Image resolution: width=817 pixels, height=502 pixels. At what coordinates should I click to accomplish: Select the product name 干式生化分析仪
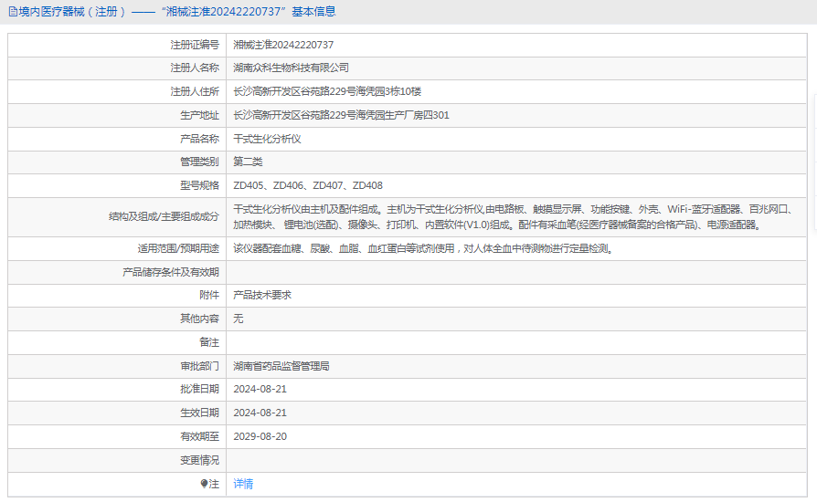[267, 139]
